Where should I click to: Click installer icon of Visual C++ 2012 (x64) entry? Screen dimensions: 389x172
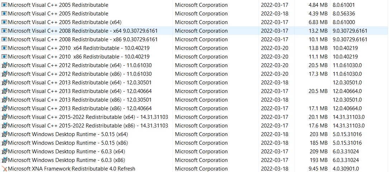coord(4,65)
